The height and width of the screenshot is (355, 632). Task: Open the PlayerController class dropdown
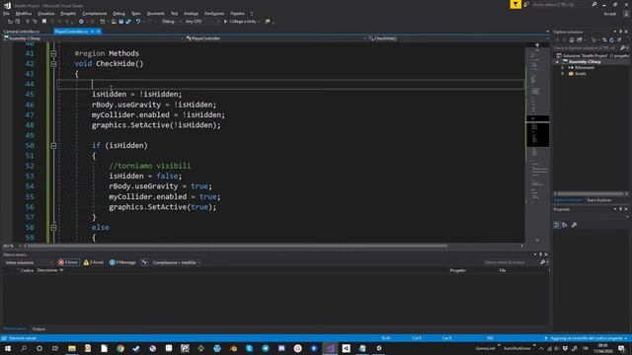click(276, 38)
